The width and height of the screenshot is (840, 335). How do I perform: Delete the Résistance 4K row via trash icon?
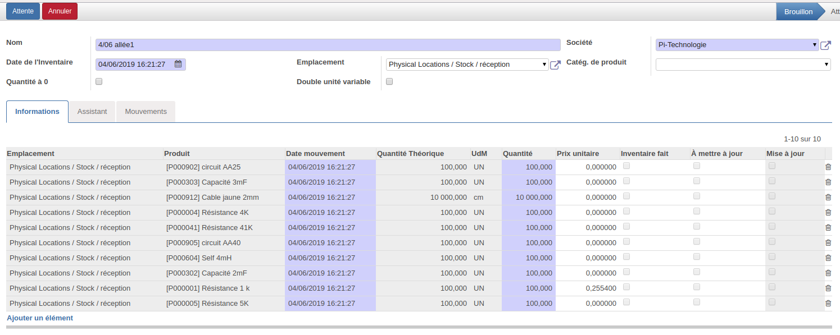click(828, 212)
